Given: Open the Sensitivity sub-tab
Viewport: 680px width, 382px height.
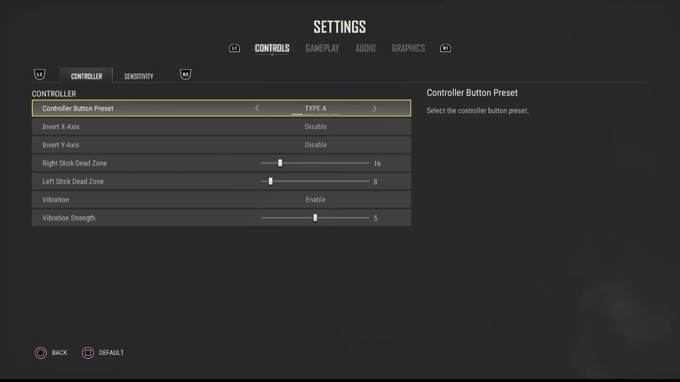Looking at the screenshot, I should (139, 76).
